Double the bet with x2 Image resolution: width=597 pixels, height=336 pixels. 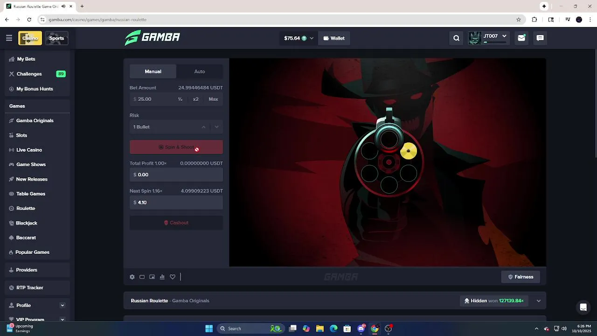point(196,99)
